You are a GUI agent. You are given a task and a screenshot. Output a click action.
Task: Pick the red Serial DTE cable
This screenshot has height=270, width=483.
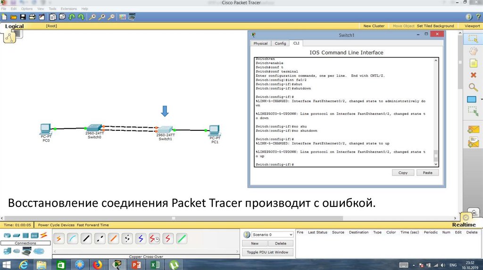pos(167,238)
